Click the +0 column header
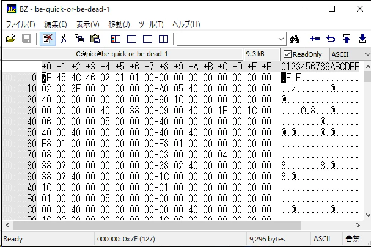The image size is (371, 247). pyautogui.click(x=46, y=67)
